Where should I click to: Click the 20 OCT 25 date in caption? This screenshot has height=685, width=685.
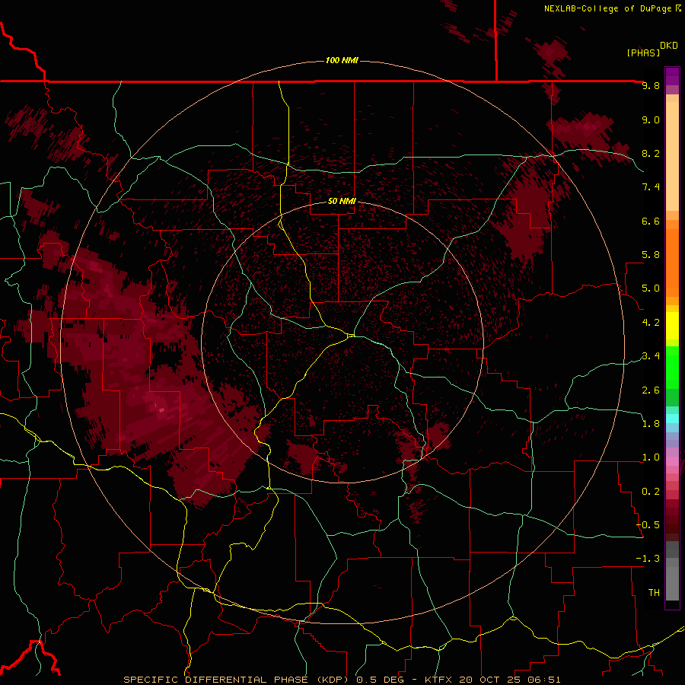(x=490, y=680)
